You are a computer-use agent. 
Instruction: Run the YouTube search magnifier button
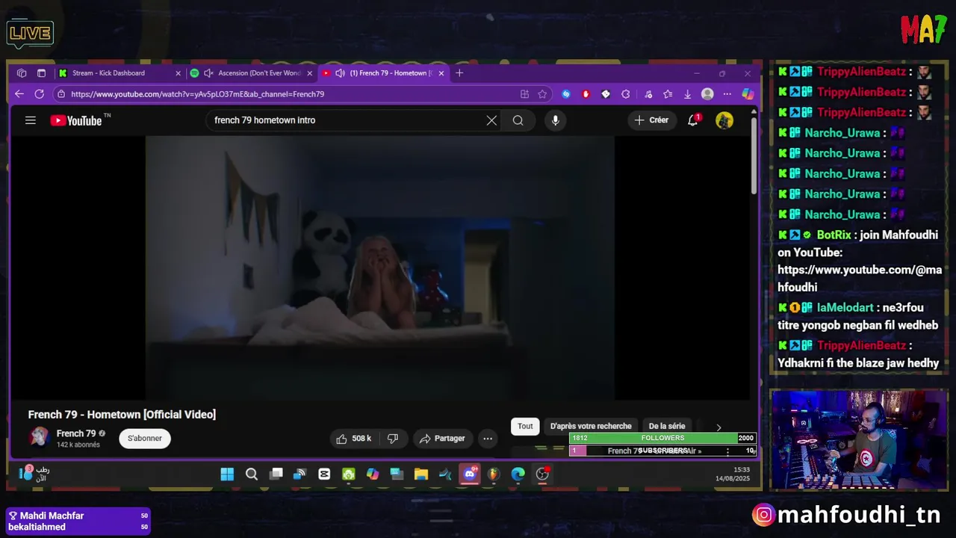(x=518, y=120)
